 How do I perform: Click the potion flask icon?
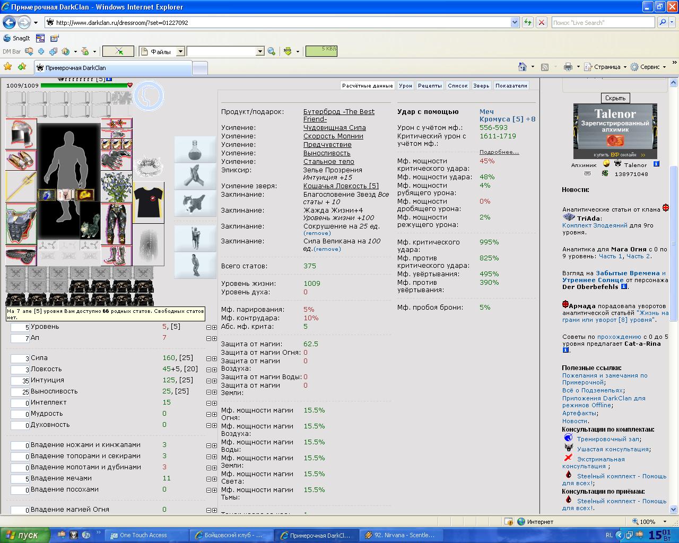point(195,149)
